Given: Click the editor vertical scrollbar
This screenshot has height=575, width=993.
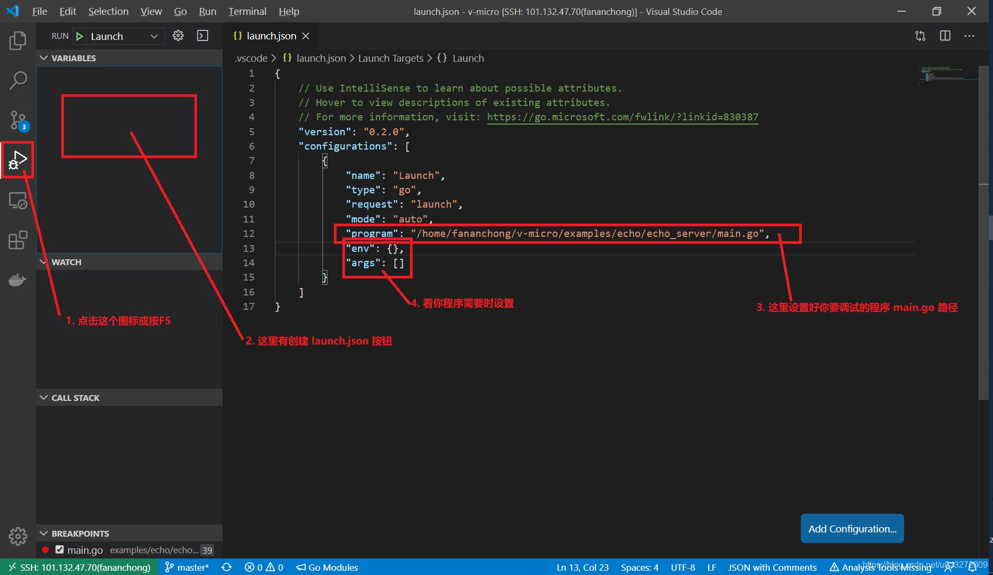Looking at the screenshot, I should (x=984, y=232).
